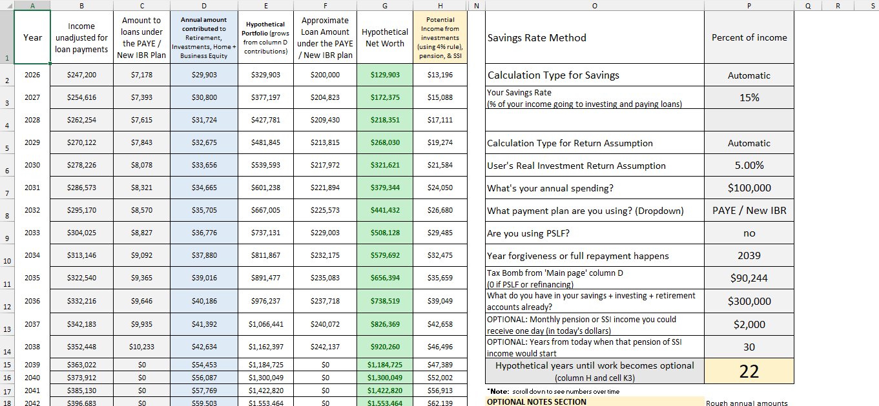Select the 2026 net worth cell $129,903
The image size is (879, 406).
(x=385, y=75)
